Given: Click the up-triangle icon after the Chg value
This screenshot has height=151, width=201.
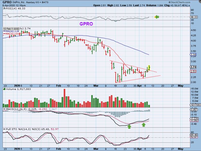Looking at the screenshot, I should pyautogui.click(x=189, y=6).
